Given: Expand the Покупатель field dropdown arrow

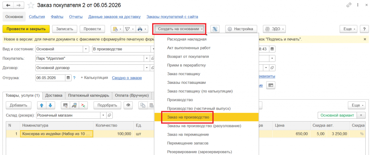Looking at the screenshot, I should coord(147,59).
